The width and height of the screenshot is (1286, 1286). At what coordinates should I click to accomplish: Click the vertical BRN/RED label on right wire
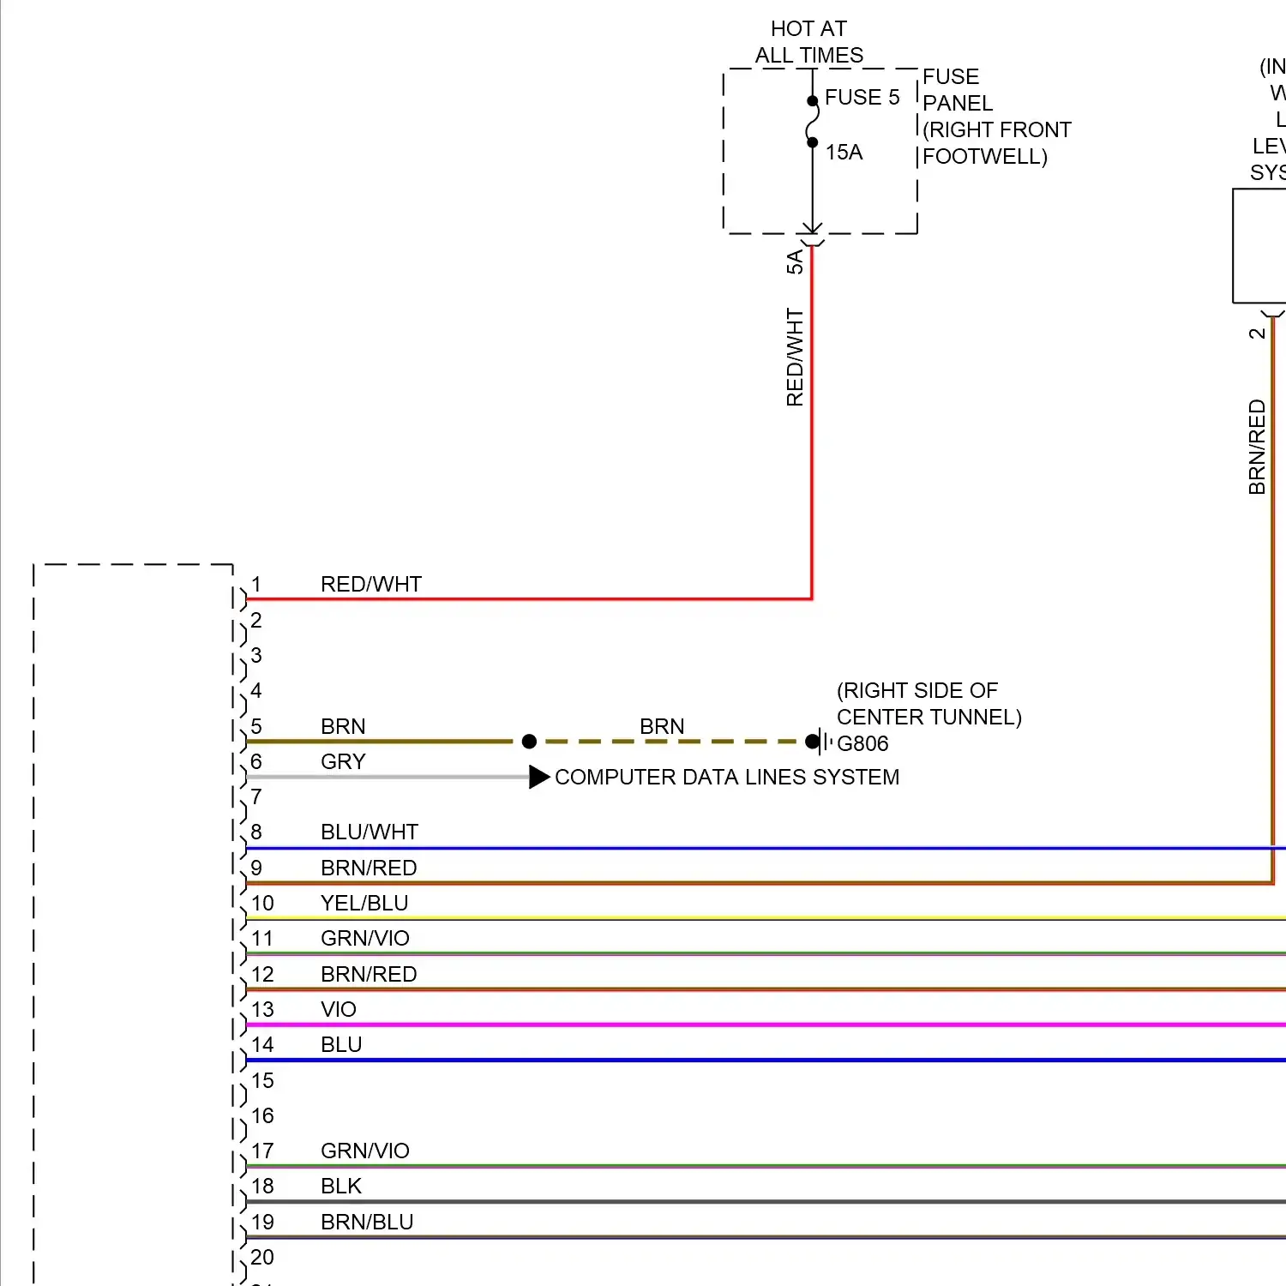coord(1257,448)
